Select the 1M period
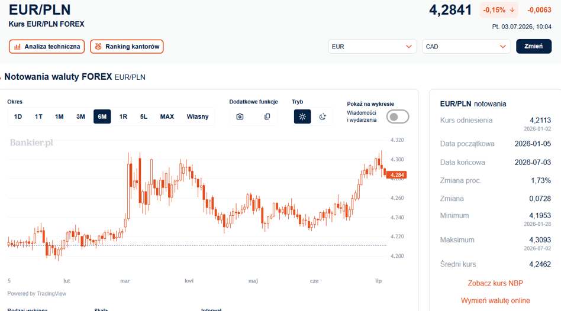Image resolution: width=561 pixels, height=311 pixels. (59, 116)
